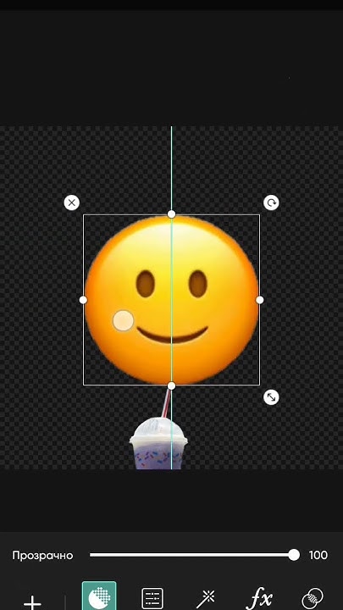Click the opacity slider thumb
This screenshot has width=343, height=610.
(294, 555)
